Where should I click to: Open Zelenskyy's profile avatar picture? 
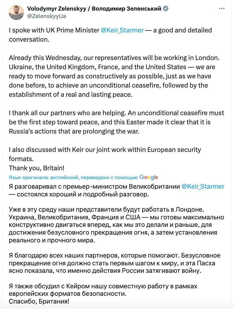(16, 12)
